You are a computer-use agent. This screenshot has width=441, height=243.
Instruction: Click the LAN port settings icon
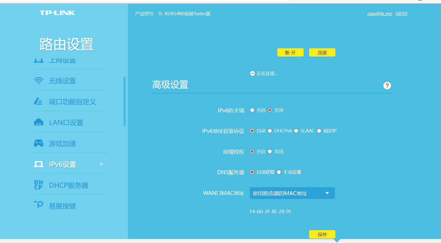(x=39, y=122)
